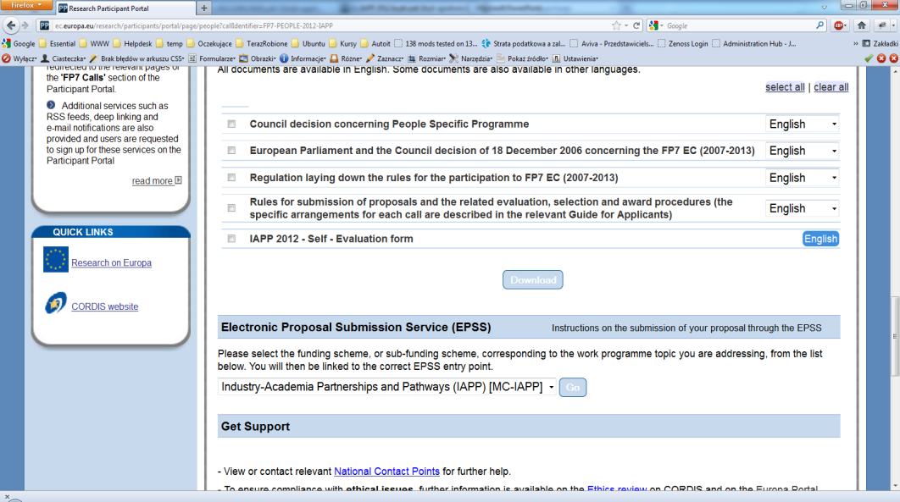Open the Research on Europa link
Image resolution: width=900 pixels, height=502 pixels.
coord(111,262)
